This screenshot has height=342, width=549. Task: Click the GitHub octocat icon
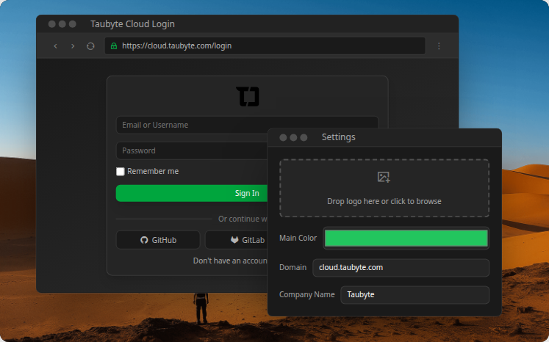point(144,240)
